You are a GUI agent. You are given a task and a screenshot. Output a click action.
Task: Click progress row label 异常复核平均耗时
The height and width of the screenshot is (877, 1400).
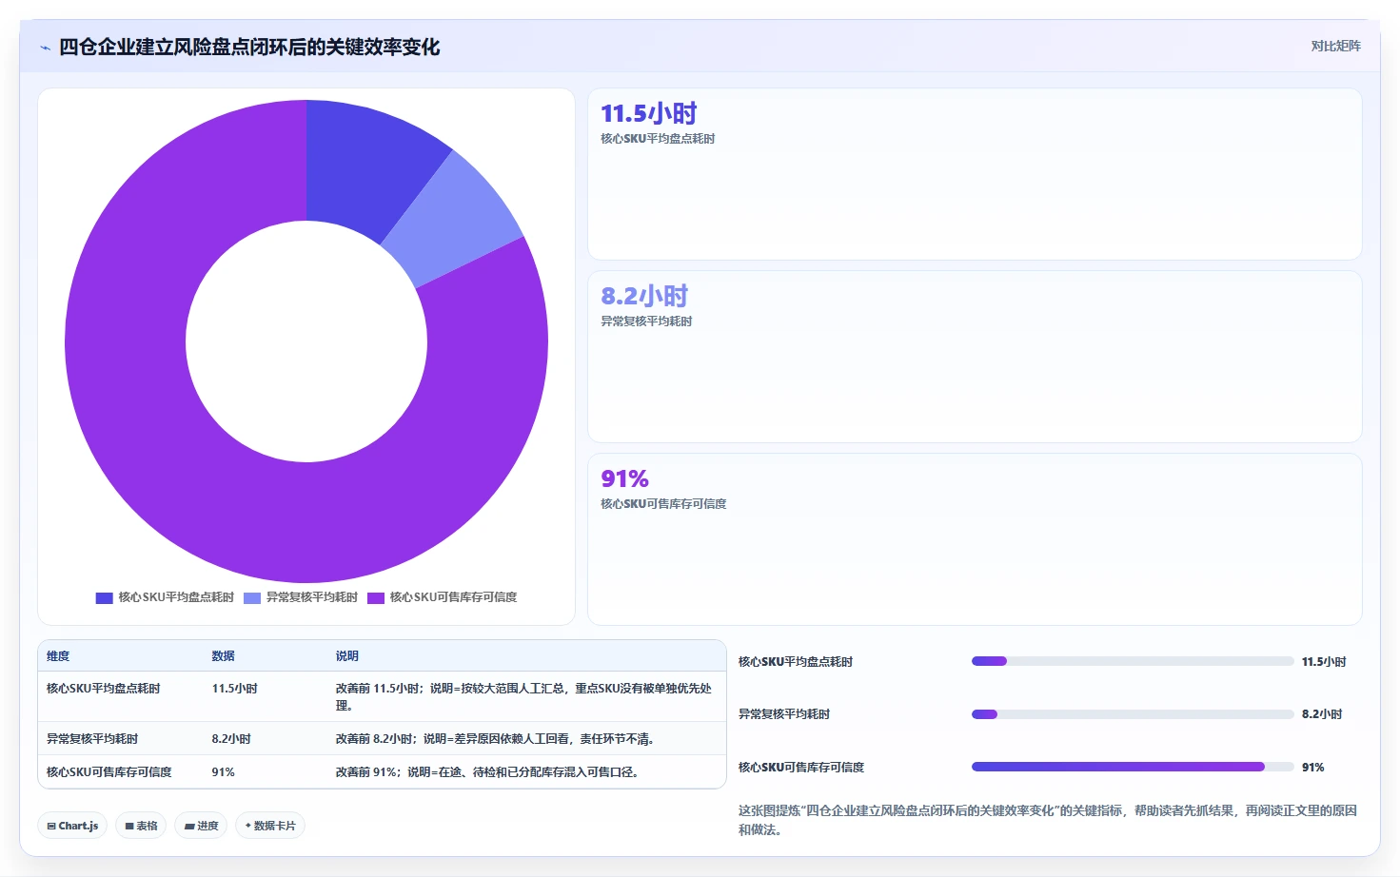point(784,714)
